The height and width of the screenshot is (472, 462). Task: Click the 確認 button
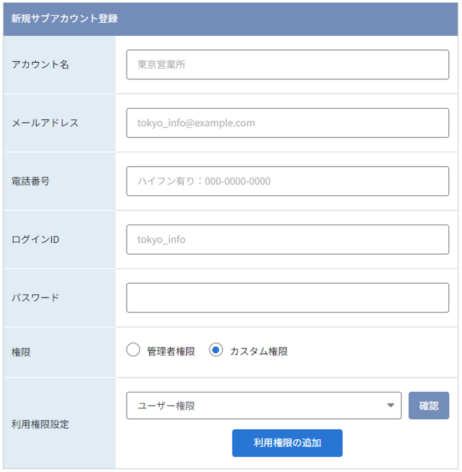[428, 405]
